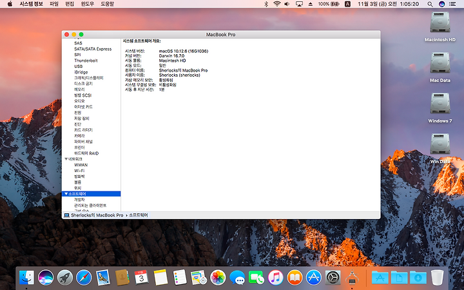Open Calendar icon showing 3 in Dock
This screenshot has width=464, height=290.
pyautogui.click(x=141, y=278)
